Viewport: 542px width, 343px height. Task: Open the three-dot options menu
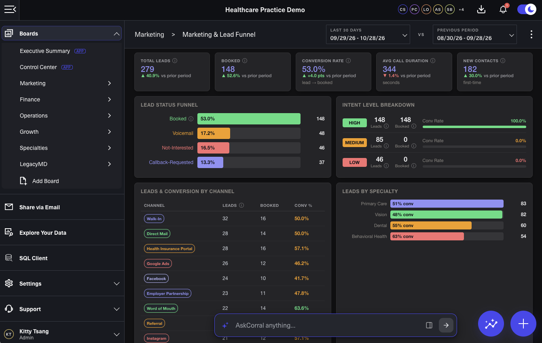tap(531, 35)
